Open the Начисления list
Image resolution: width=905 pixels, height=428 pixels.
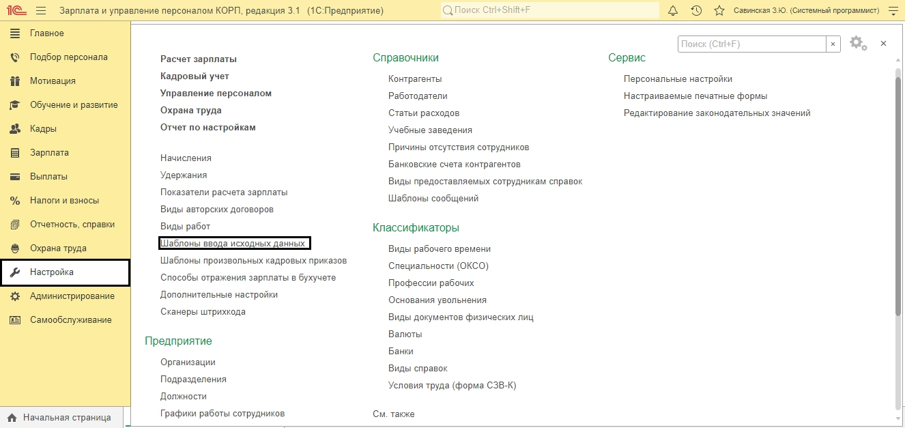186,158
